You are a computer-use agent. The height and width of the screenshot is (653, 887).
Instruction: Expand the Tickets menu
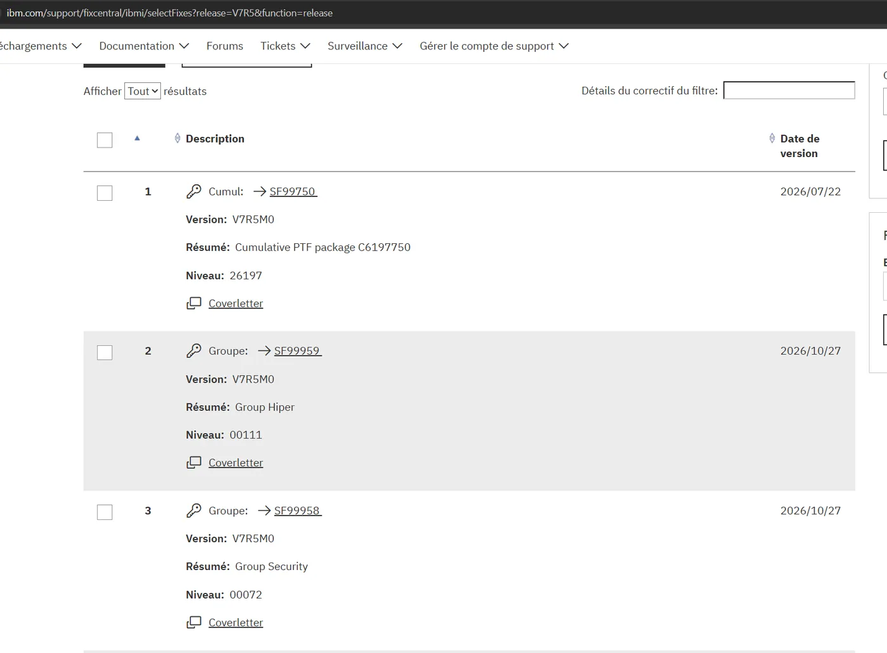[285, 46]
